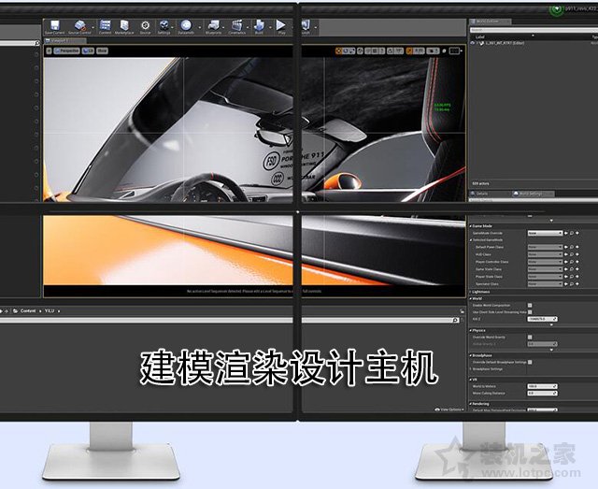Click the camera speed icon in viewport

[x=433, y=50]
